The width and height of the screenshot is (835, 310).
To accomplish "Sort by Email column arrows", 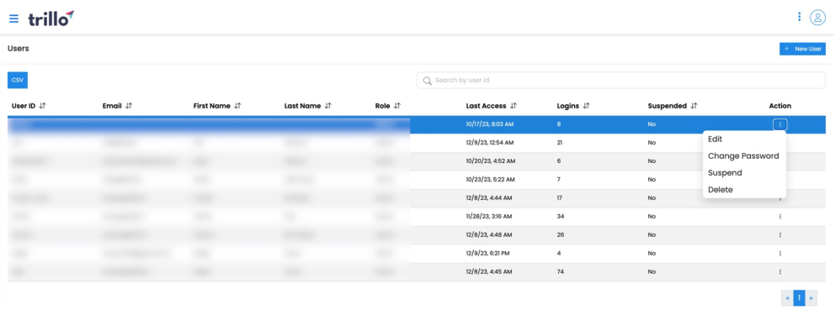I will 128,106.
